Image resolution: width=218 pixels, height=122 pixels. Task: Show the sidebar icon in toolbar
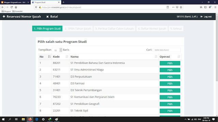pos(205,7)
